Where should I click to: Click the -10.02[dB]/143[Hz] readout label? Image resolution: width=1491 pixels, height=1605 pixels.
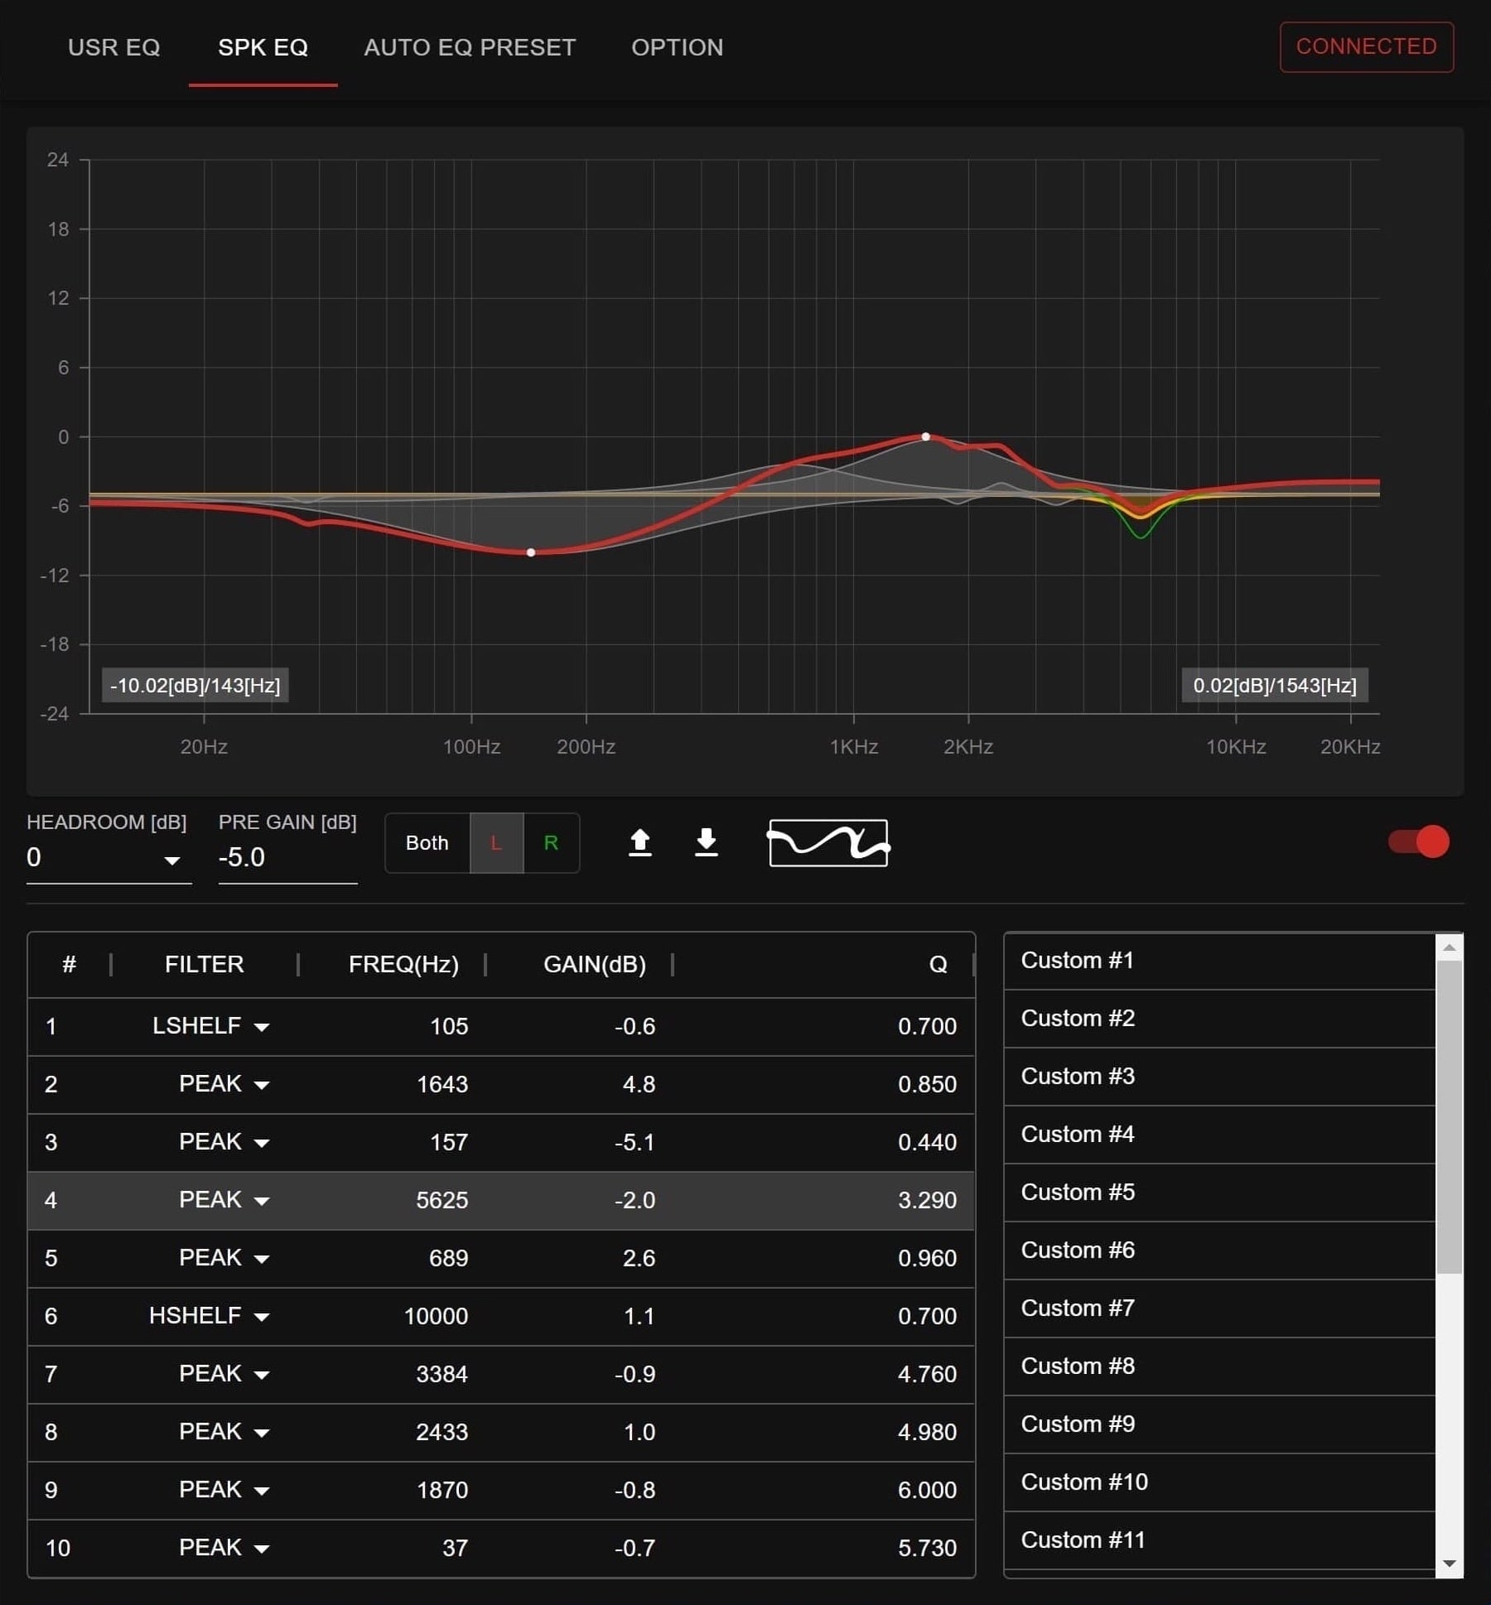[195, 686]
